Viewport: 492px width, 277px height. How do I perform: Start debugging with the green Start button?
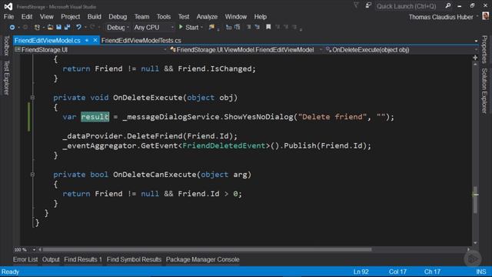(x=188, y=28)
